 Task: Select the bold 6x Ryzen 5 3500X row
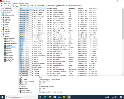(x=59, y=35)
